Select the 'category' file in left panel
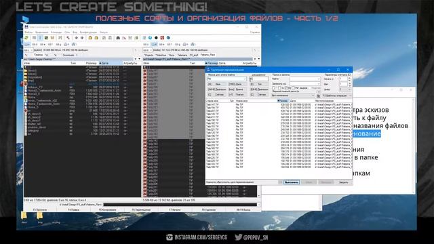 coord(33,131)
